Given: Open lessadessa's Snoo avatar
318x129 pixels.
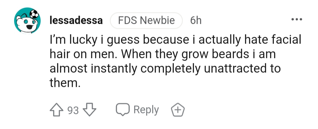Looking at the screenshot, I should 27,21.
